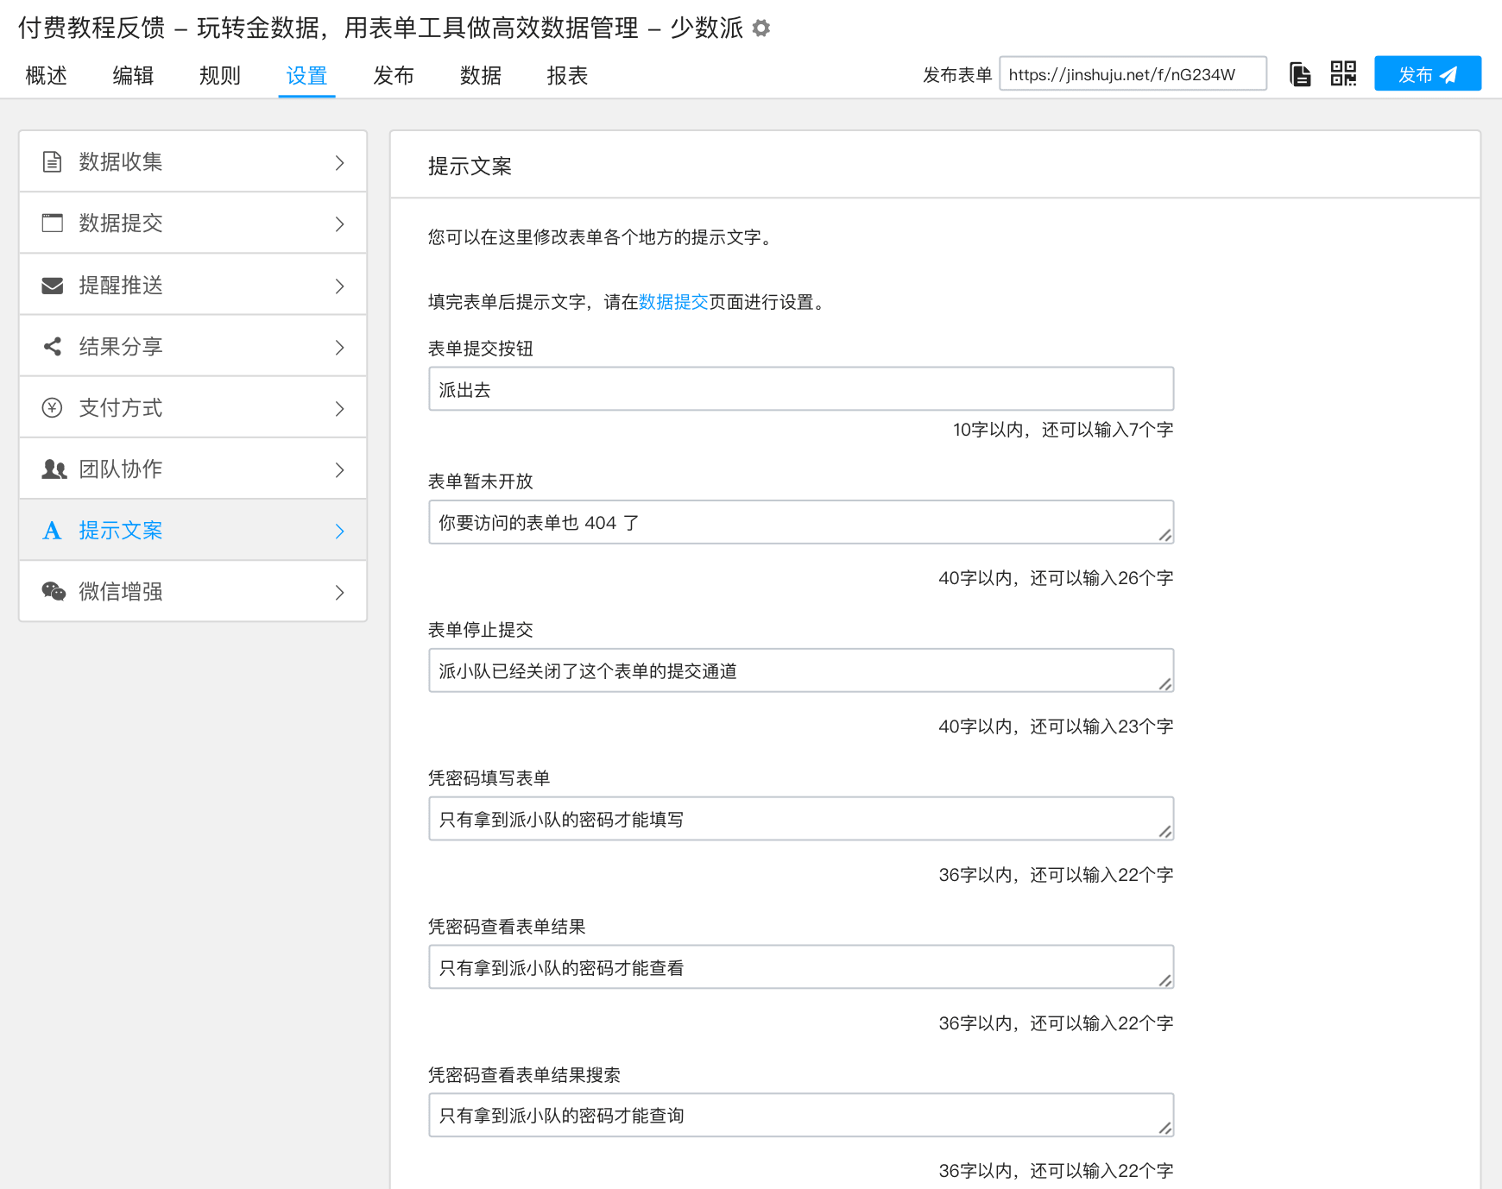Follow the 数据提交 hyperlink in description
Screen dimensions: 1502x1189
673,302
